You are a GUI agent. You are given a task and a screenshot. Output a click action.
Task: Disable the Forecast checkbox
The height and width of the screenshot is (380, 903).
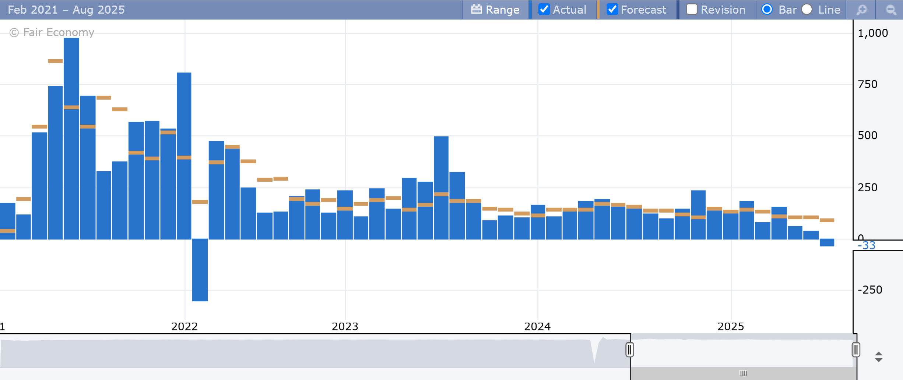(612, 9)
